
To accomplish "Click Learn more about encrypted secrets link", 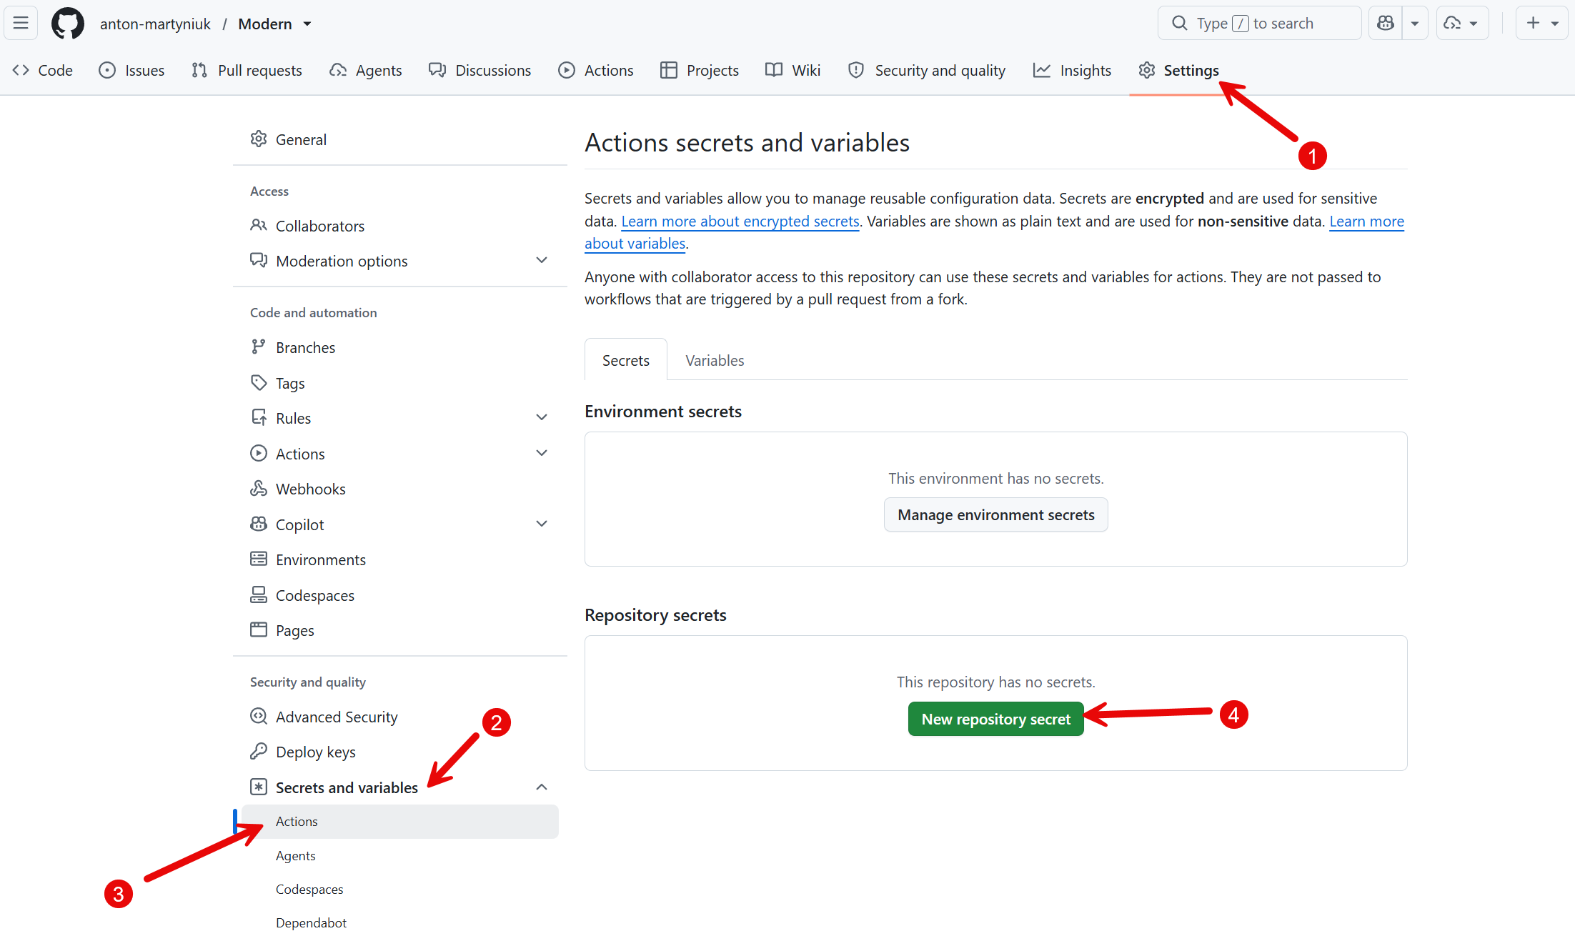I will click(740, 221).
